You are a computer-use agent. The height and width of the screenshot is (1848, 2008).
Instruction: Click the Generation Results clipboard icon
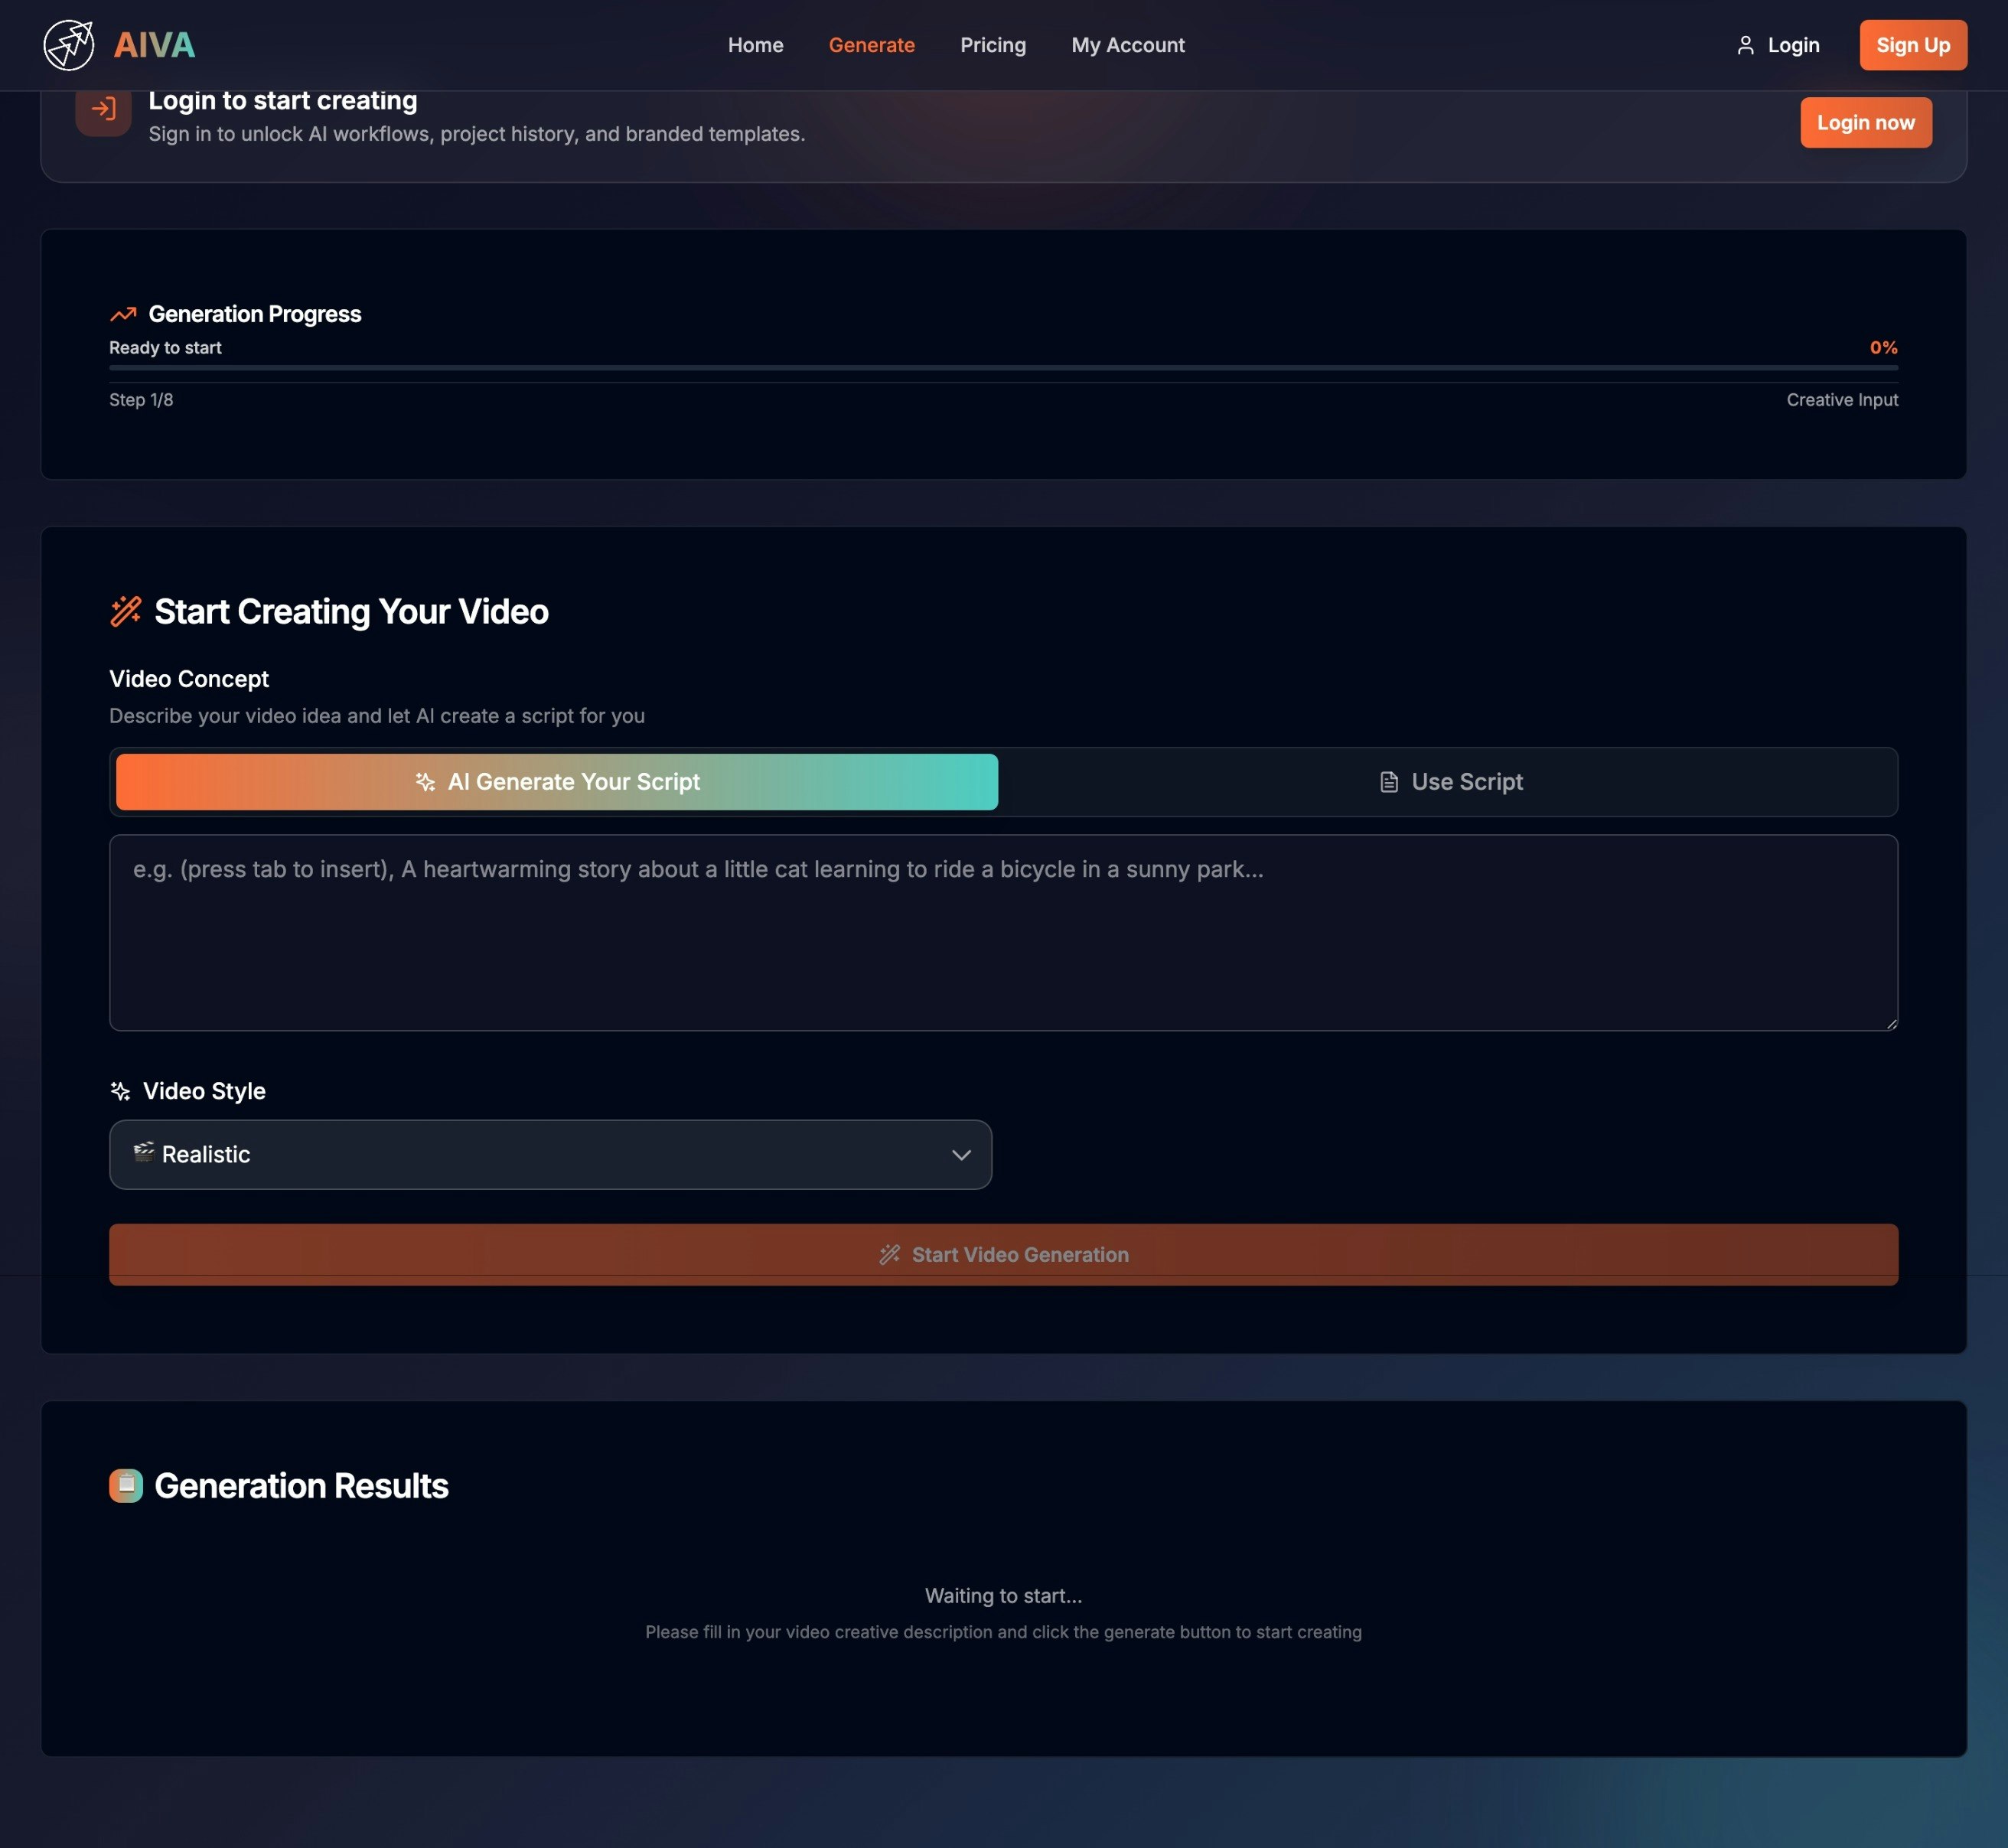pos(126,1486)
